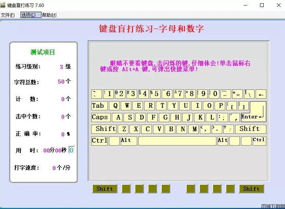Viewport: 285px width, 209px height.
Task: Click the M key on virtual keyboard
Action: pyautogui.click(x=193, y=129)
